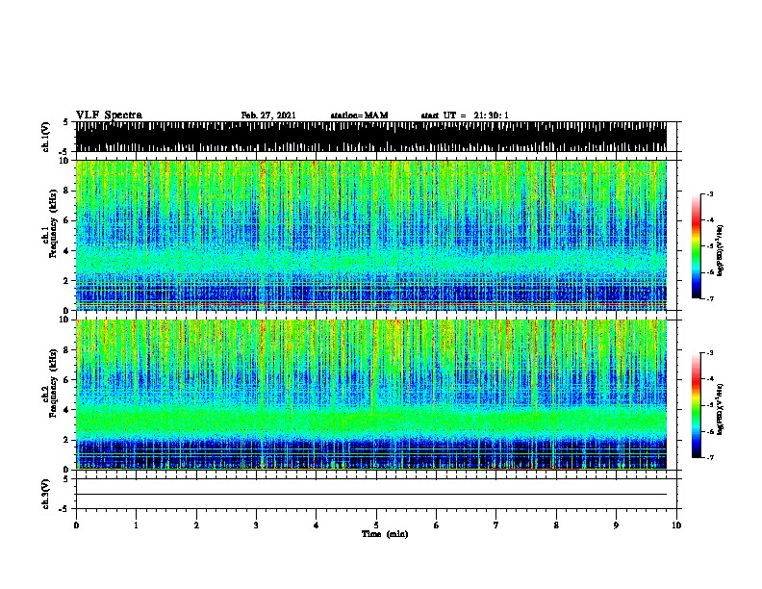
Task: Click inside the ch.1 spectrogram panel
Action: click(371, 235)
